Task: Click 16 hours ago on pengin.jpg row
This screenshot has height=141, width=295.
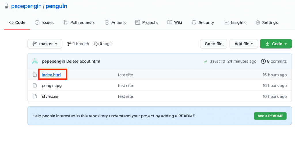Action: 275,86
